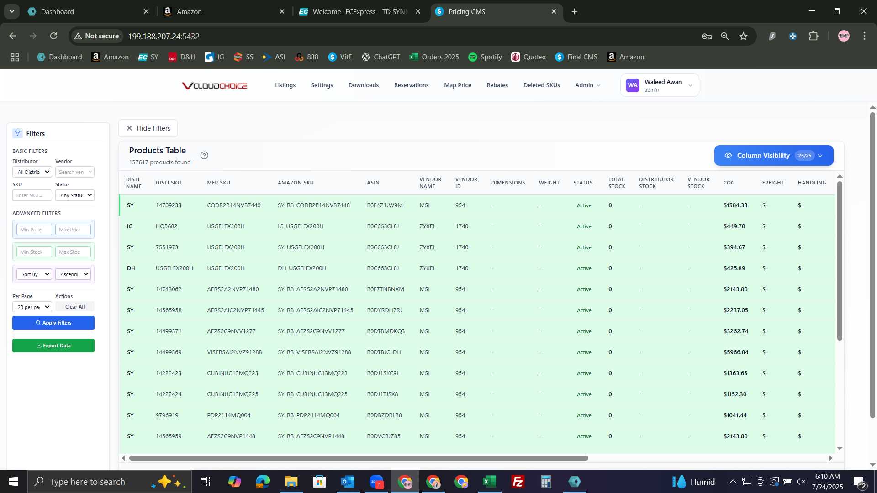Click the CloudChoice logo
This screenshot has width=877, height=493.
[214, 85]
